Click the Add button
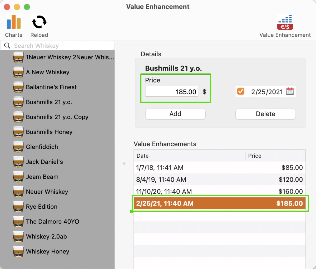Screen dimensions: 316x269 [175, 114]
